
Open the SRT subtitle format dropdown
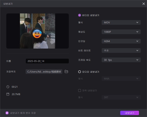121,97
